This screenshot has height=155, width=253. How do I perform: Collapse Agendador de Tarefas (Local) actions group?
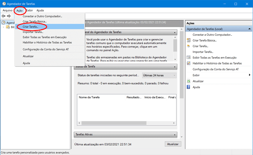click(x=249, y=29)
